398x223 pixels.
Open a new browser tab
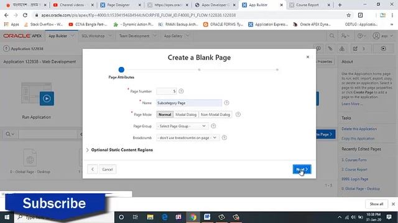pos(340,5)
